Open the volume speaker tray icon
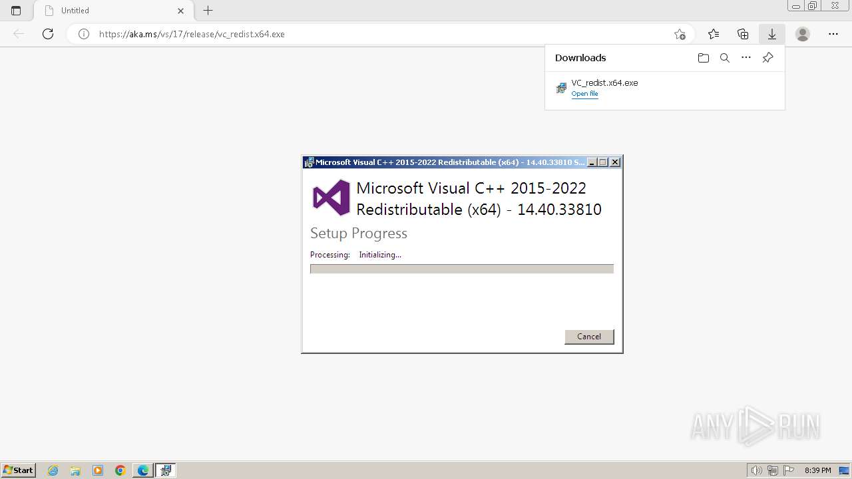The image size is (852, 479). pyautogui.click(x=757, y=470)
